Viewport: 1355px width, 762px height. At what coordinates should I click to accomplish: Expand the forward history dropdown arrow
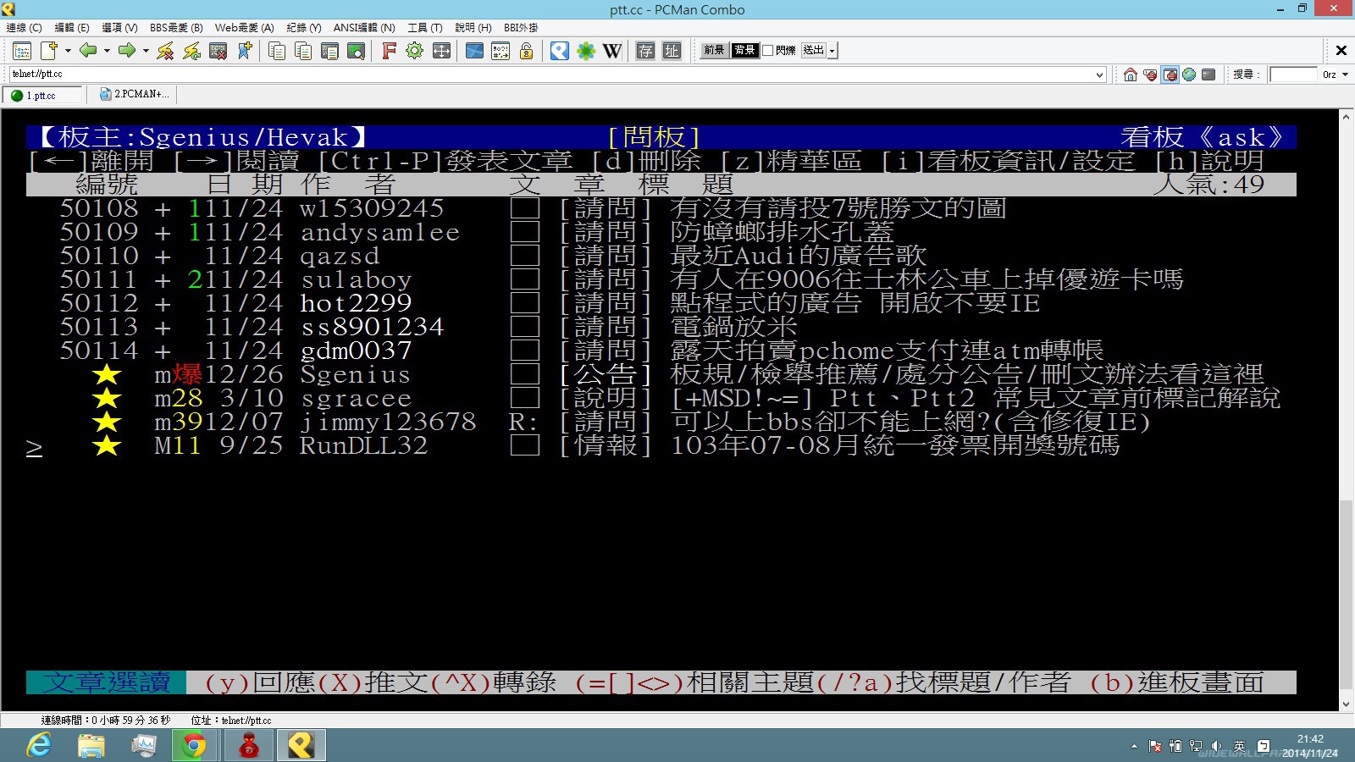(146, 51)
